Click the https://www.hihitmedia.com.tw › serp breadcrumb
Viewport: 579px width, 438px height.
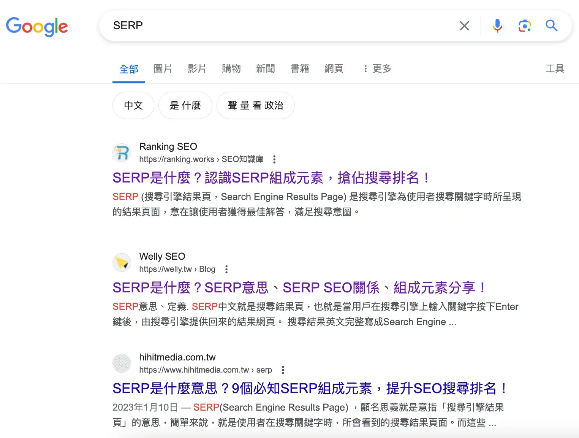click(x=206, y=370)
